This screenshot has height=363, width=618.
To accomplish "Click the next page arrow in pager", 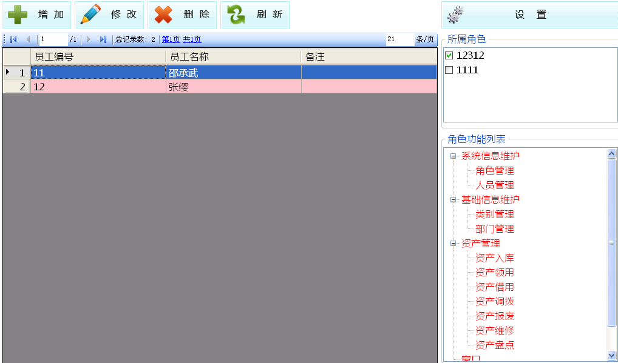I will point(89,39).
